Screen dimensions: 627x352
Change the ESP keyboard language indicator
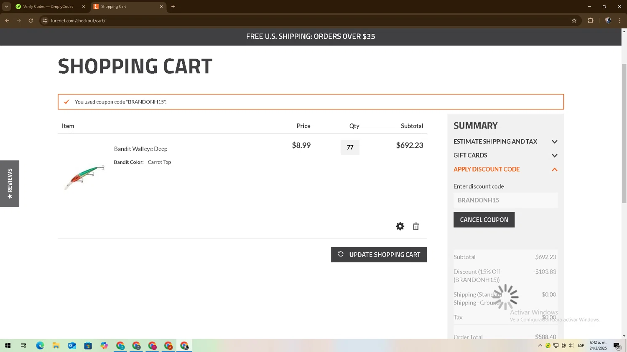581,345
